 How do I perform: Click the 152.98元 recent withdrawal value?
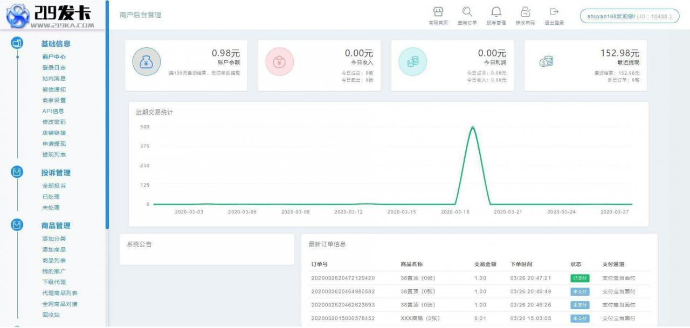coord(620,53)
